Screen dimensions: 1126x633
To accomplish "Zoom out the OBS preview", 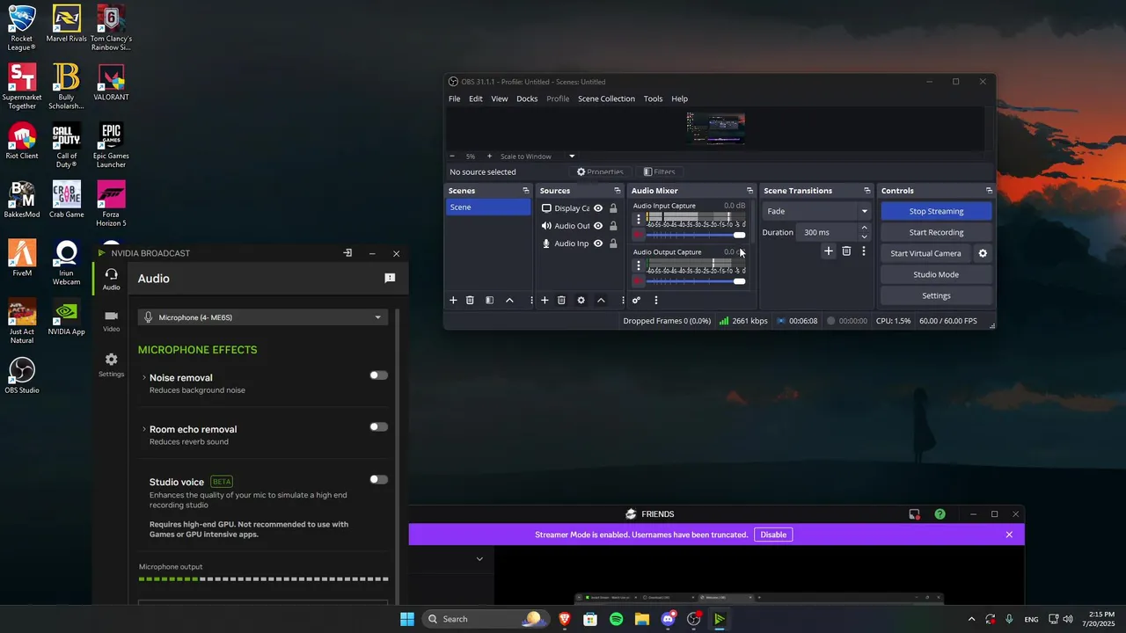I will click(x=452, y=156).
